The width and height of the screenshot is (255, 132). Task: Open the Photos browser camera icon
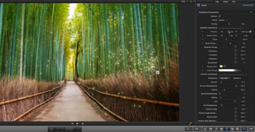tap(211, 129)
